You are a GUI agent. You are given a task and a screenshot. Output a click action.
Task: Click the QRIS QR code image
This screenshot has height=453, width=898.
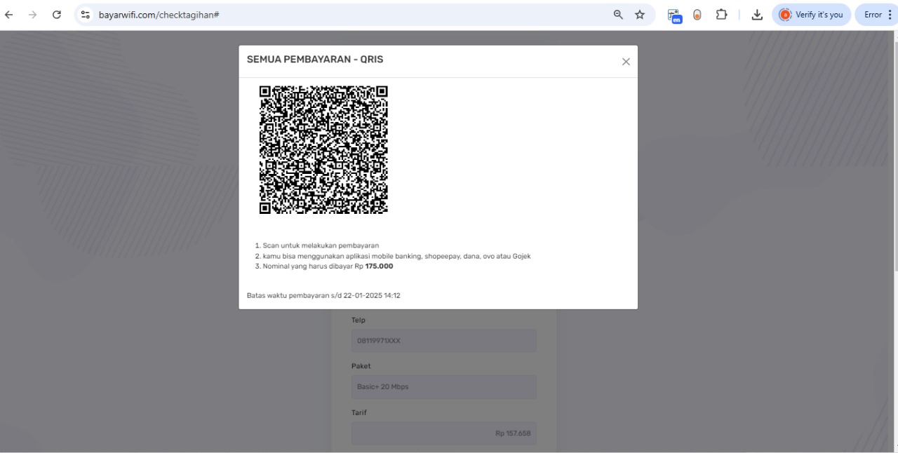[x=323, y=150]
